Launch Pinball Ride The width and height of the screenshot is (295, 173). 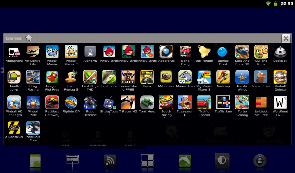click(x=33, y=102)
